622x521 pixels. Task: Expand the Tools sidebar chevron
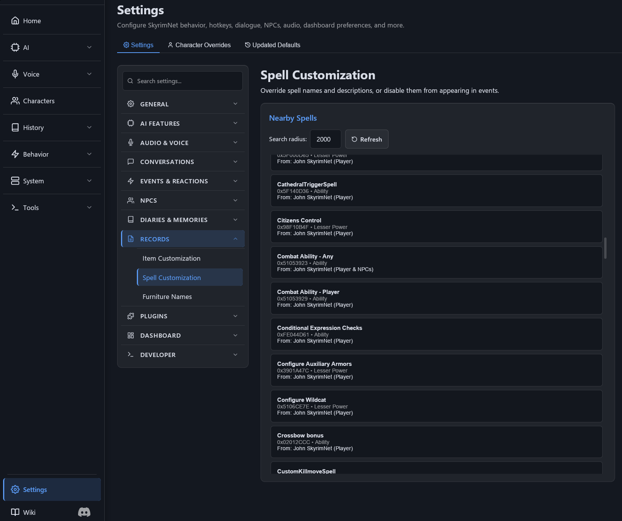pyautogui.click(x=89, y=207)
